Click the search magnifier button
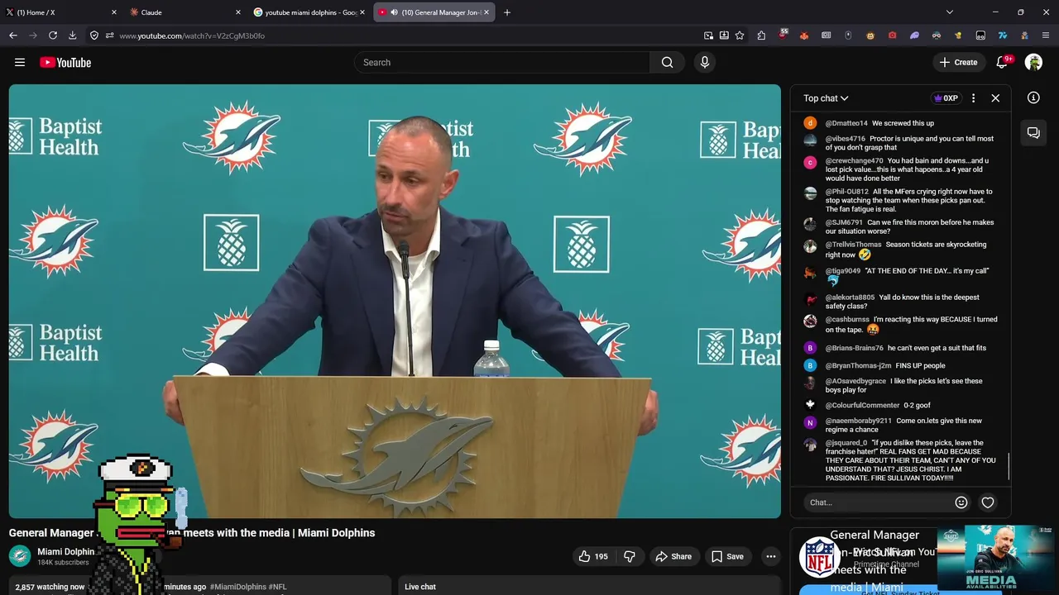Screen dimensions: 1059x595 click(668, 62)
